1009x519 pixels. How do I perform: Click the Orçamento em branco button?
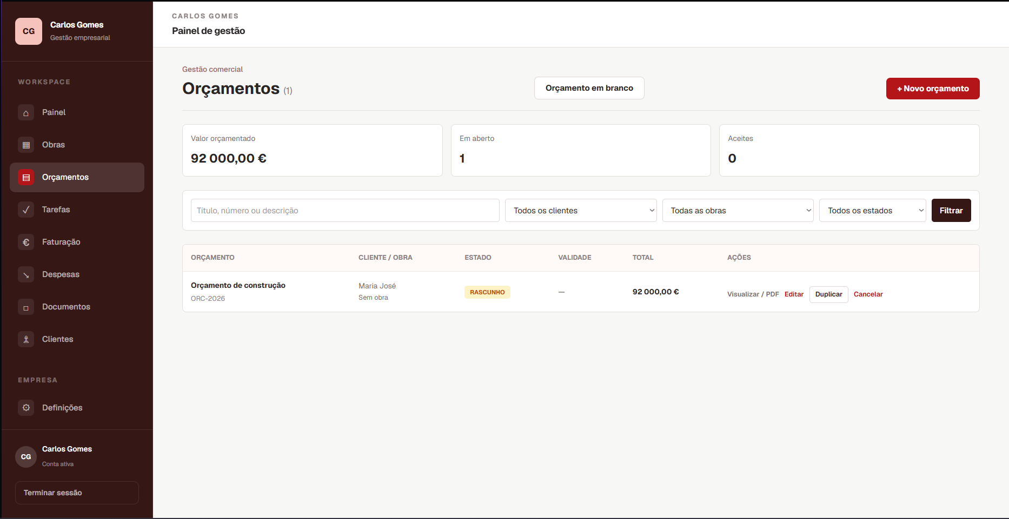point(589,88)
